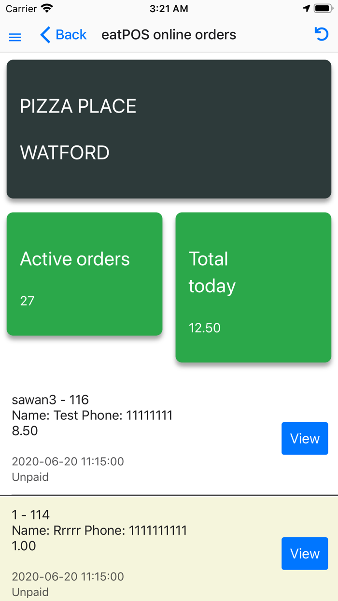Tap the refresh icon to reload orders
338x601 pixels.
(321, 35)
